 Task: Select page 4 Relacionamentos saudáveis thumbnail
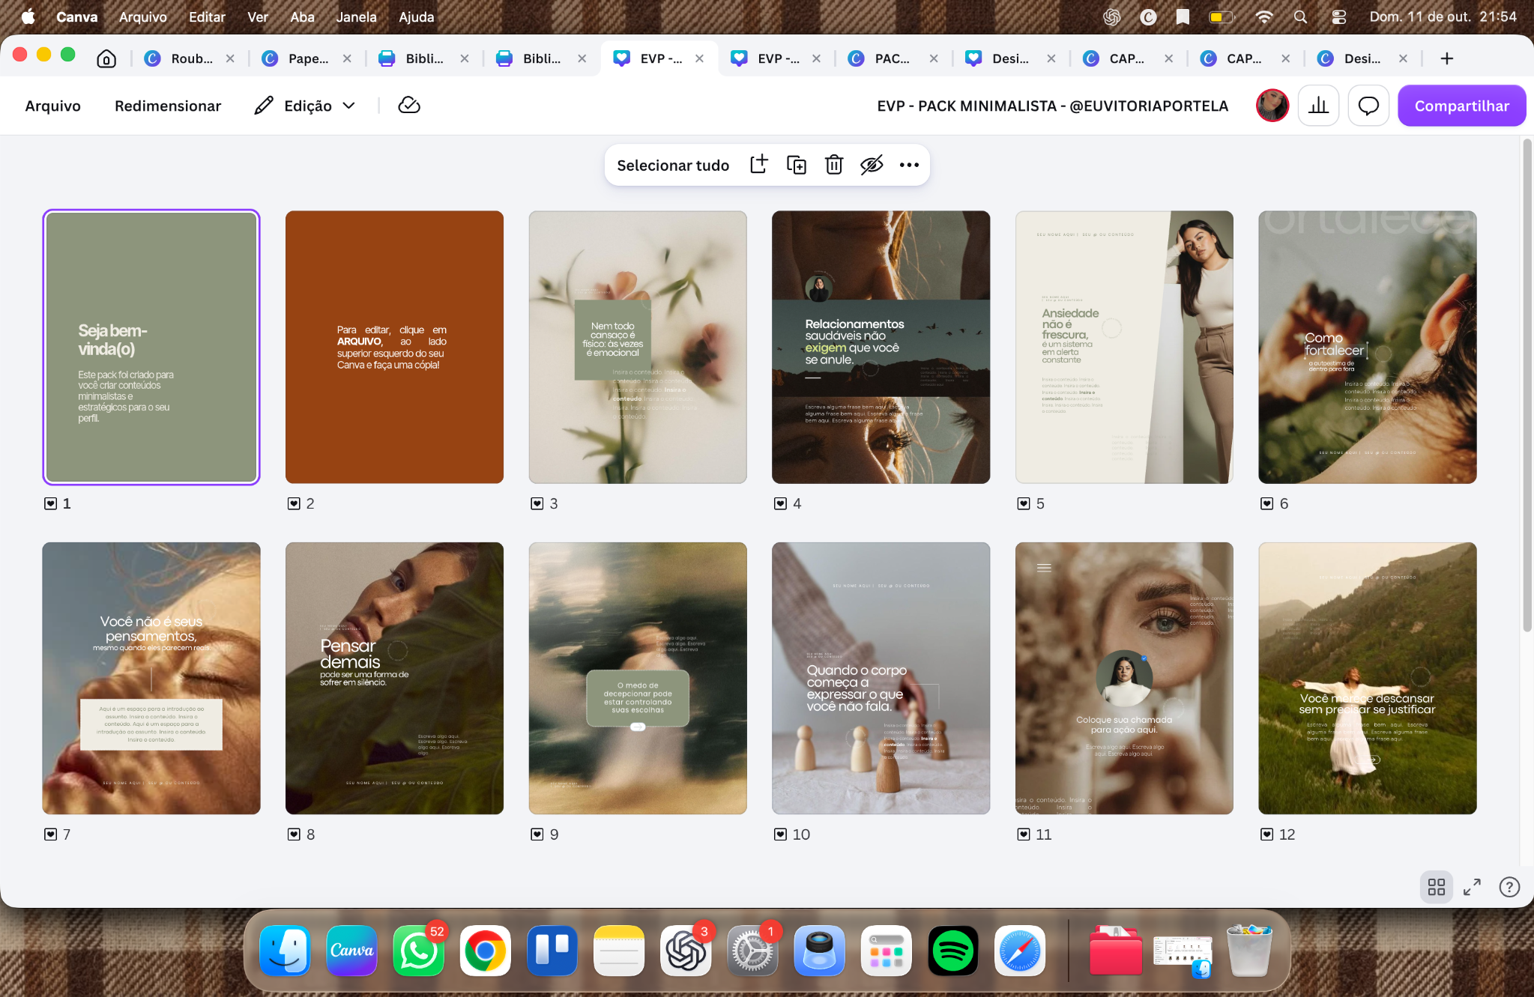pos(881,347)
